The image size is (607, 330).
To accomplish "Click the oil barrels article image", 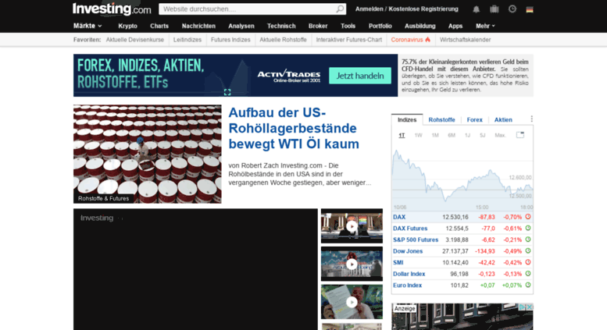I will [148, 154].
